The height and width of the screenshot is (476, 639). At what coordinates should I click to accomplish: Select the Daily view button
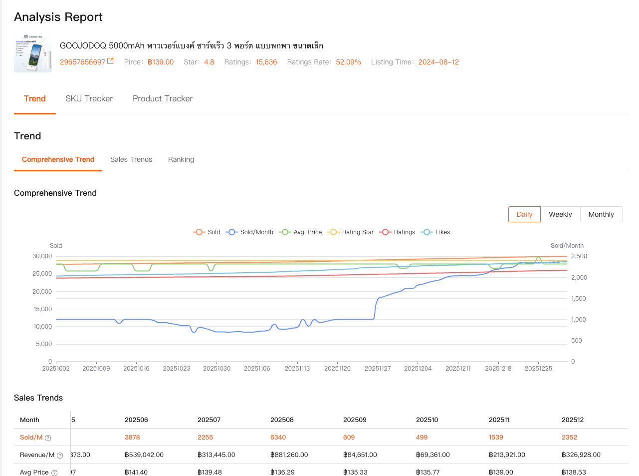coord(524,214)
